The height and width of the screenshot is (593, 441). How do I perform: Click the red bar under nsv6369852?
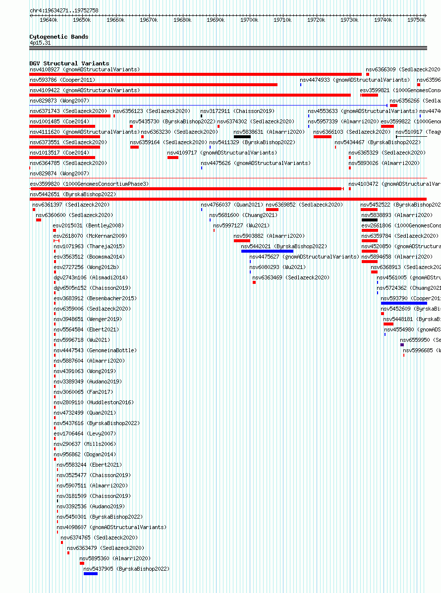(x=272, y=210)
